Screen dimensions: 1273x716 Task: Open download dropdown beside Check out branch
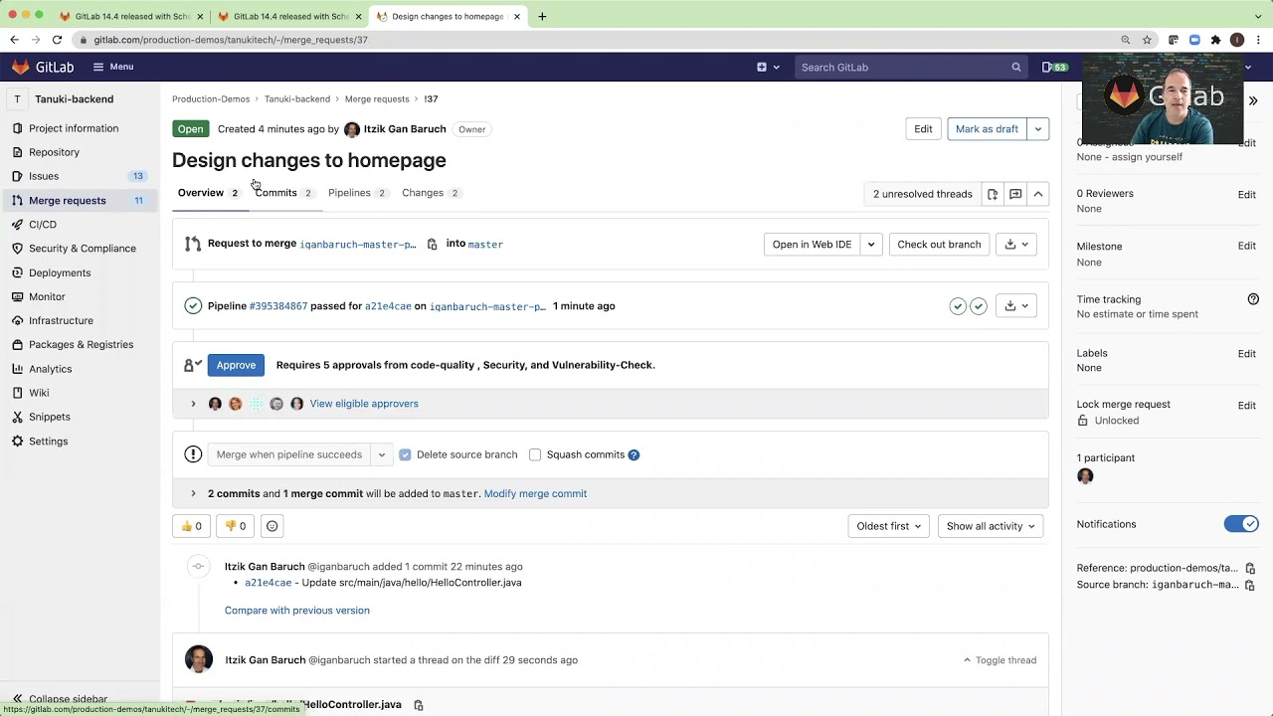click(1016, 245)
